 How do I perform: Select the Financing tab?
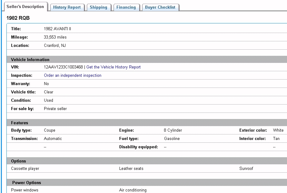pyautogui.click(x=126, y=7)
